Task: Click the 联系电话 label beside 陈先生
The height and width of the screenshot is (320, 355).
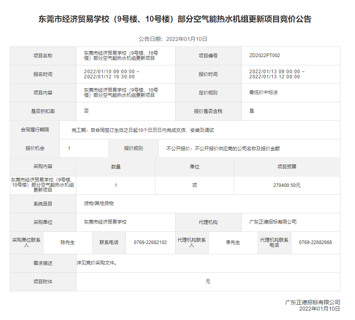Action: [109, 242]
